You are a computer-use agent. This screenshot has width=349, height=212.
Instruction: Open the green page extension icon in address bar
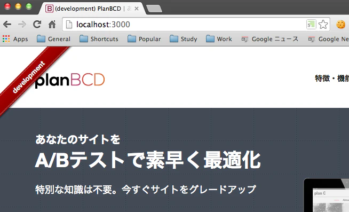(311, 24)
